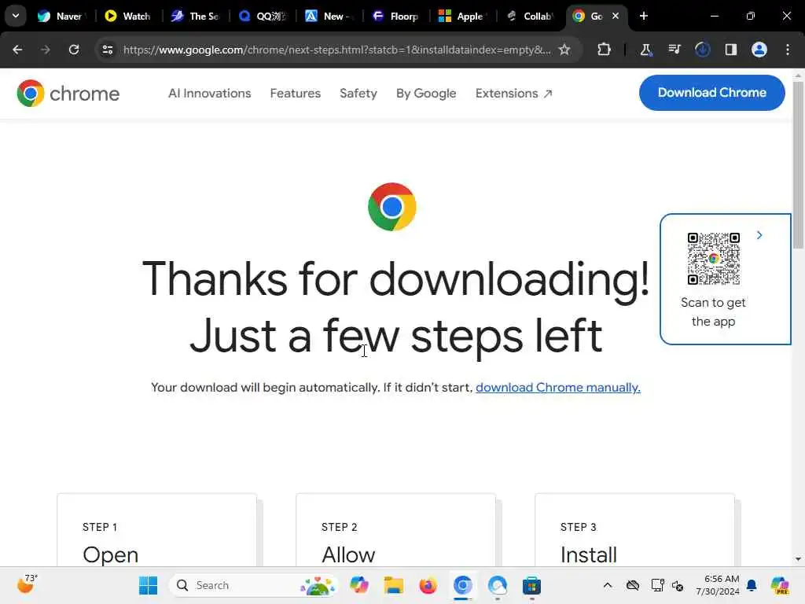Switch to the New tab with blue A icon
This screenshot has height=604, width=805.
pyautogui.click(x=329, y=16)
